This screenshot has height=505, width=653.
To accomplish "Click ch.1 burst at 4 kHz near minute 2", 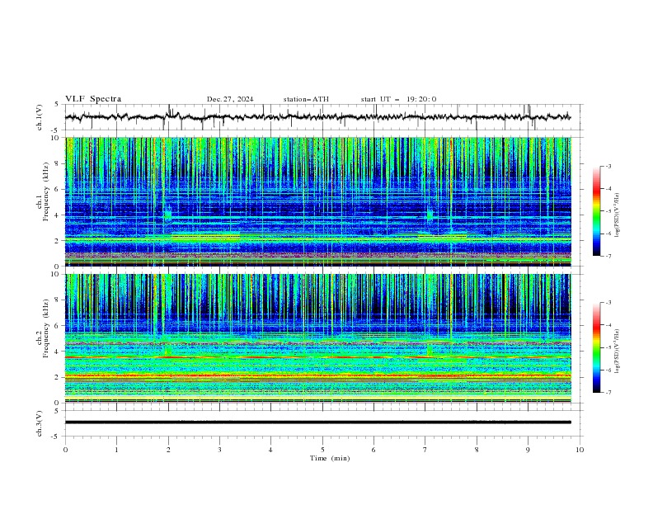I will coord(168,215).
